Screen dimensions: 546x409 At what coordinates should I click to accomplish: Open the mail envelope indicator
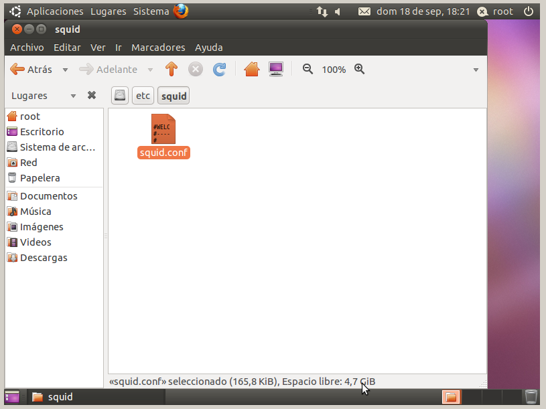(364, 12)
